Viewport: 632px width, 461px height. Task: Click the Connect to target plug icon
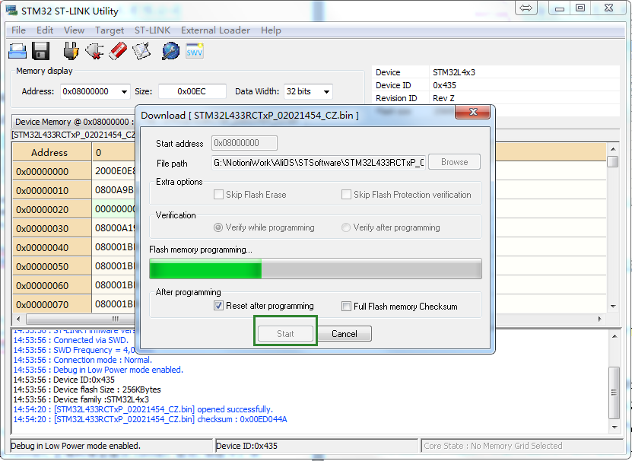pos(71,52)
